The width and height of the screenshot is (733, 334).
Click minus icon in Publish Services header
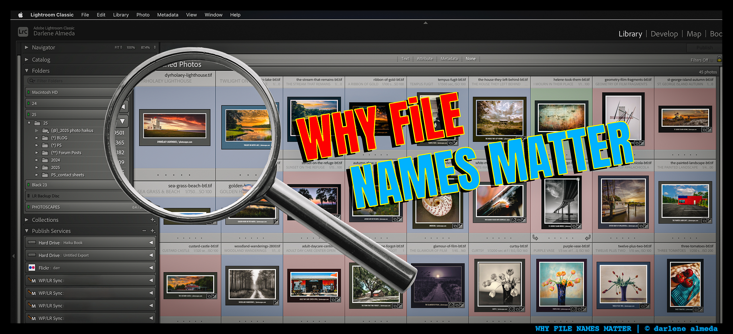click(144, 231)
